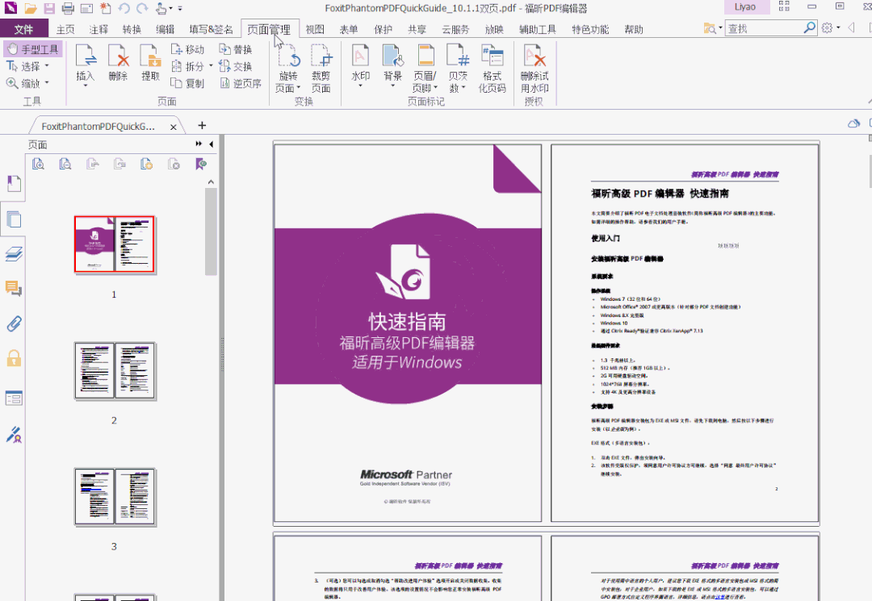Collapse the pages panel with left arrow
The image size is (872, 601).
tap(212, 144)
